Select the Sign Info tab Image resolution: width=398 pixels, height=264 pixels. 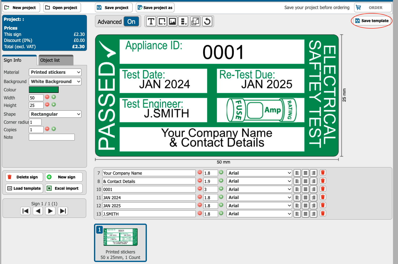coord(19,60)
